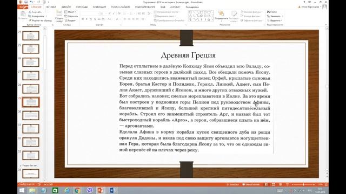Convert text with Преобразовать в SmartArt
This screenshot has height=194, width=346.
[x=169, y=20]
